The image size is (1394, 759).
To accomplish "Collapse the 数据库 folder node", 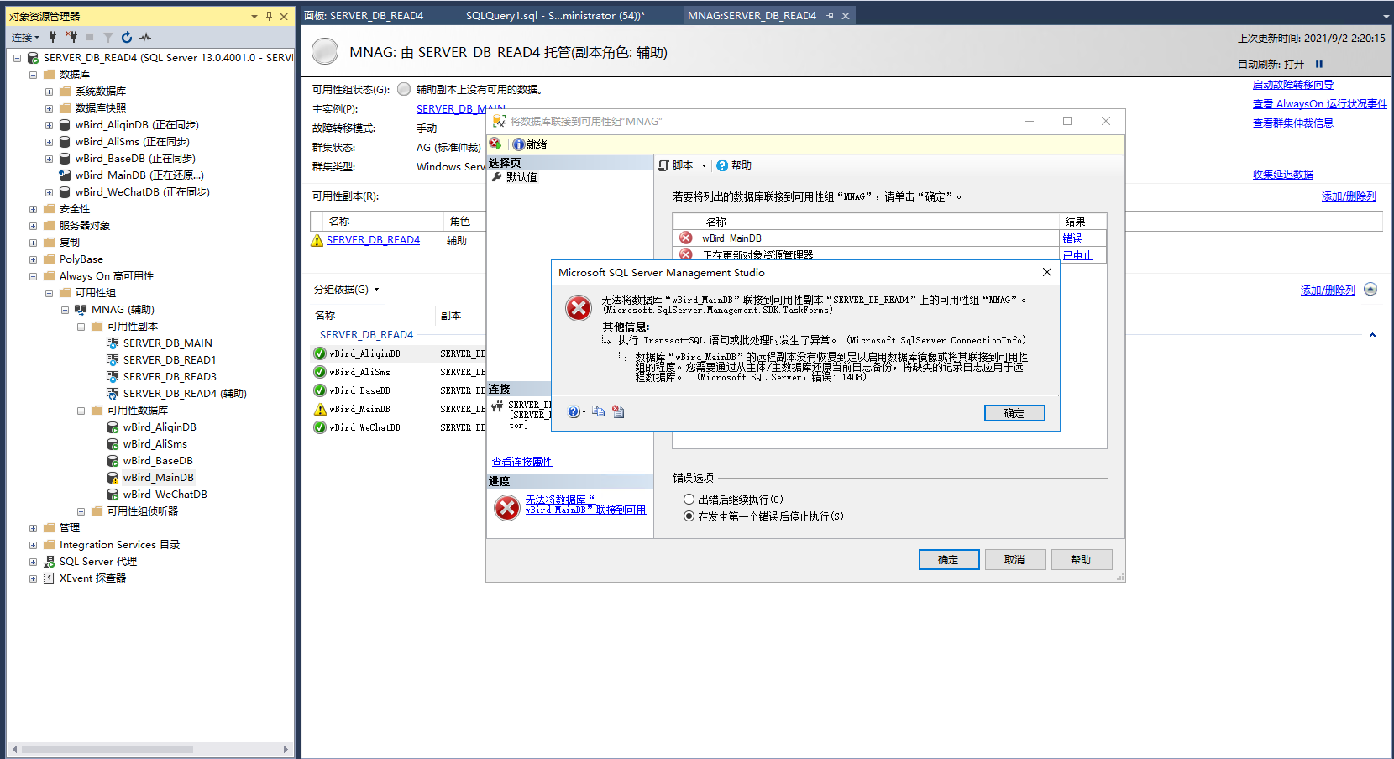I will [x=33, y=75].
